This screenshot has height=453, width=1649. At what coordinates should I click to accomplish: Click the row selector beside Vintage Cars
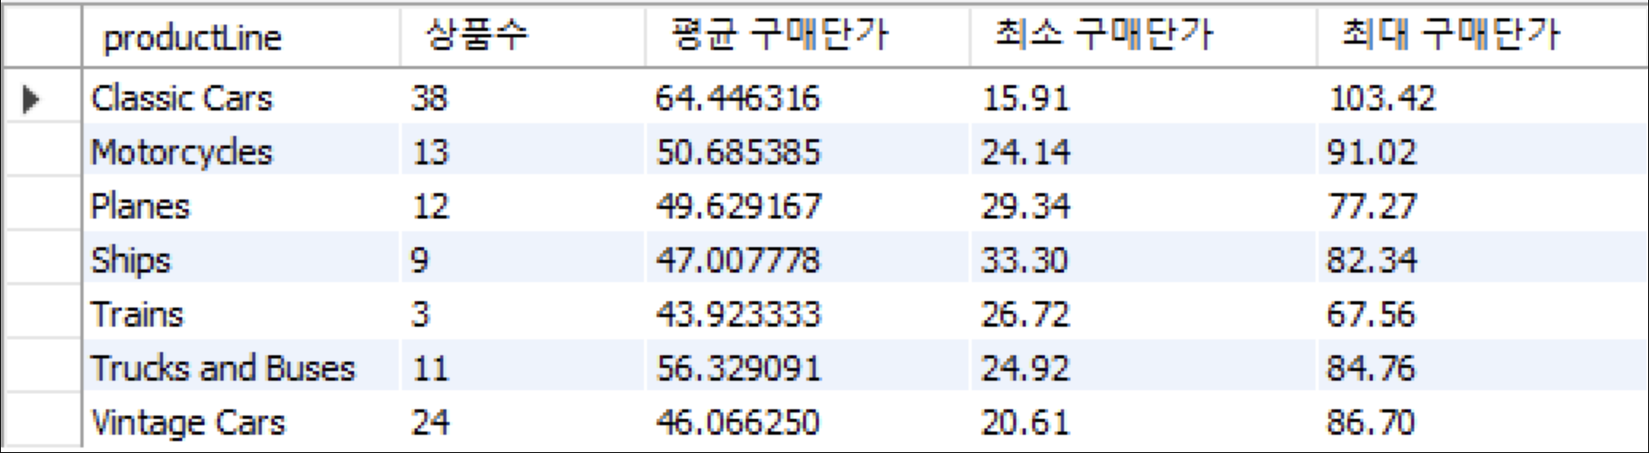point(42,421)
